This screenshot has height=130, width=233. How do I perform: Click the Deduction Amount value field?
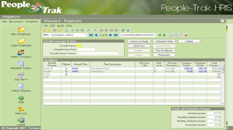(x=214, y=125)
